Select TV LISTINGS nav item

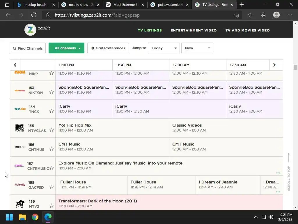(150, 30)
